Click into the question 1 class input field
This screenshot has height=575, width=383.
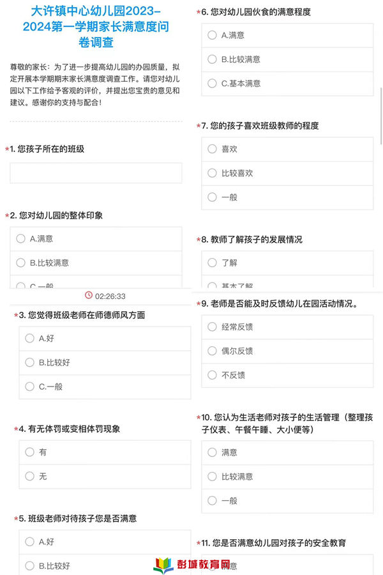click(x=96, y=173)
